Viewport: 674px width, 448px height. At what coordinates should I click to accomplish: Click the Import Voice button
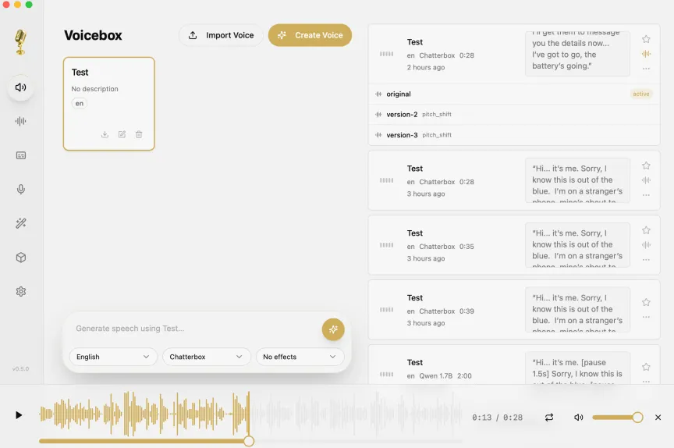221,35
